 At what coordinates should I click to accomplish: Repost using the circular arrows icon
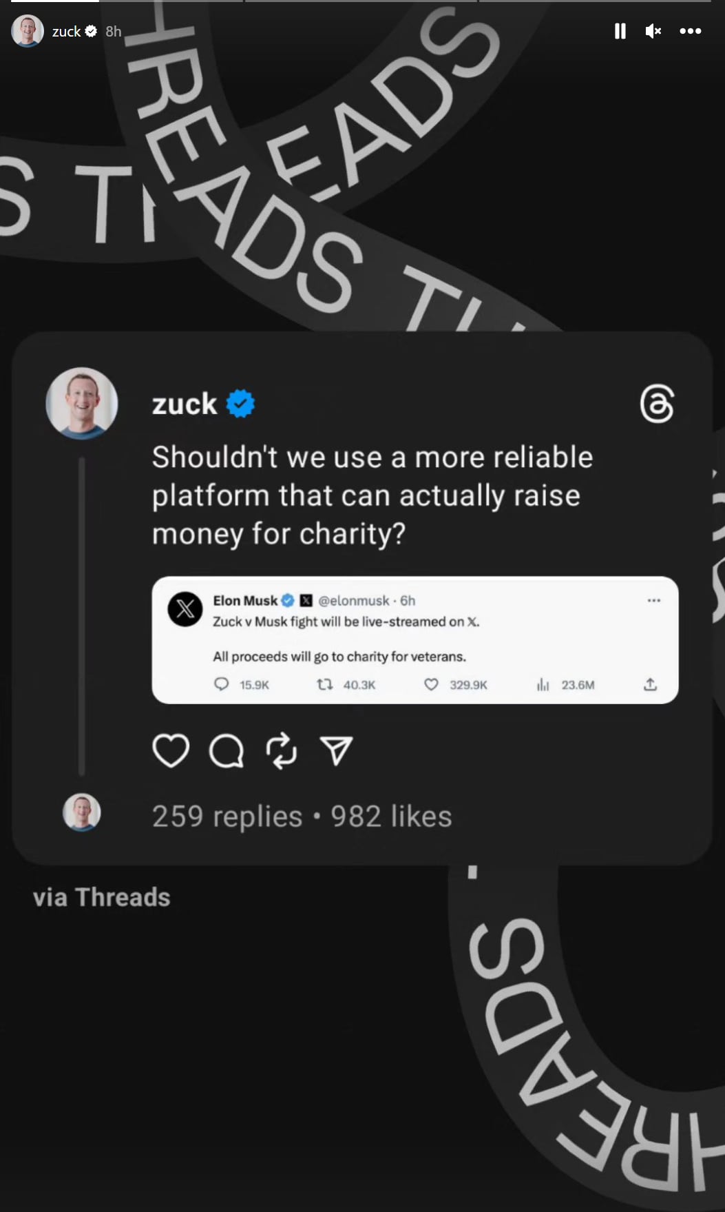pyautogui.click(x=282, y=750)
